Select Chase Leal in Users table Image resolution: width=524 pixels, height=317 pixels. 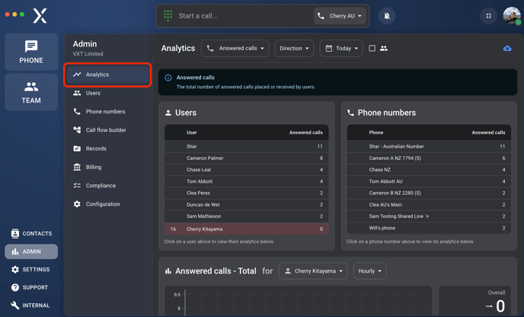click(x=246, y=169)
